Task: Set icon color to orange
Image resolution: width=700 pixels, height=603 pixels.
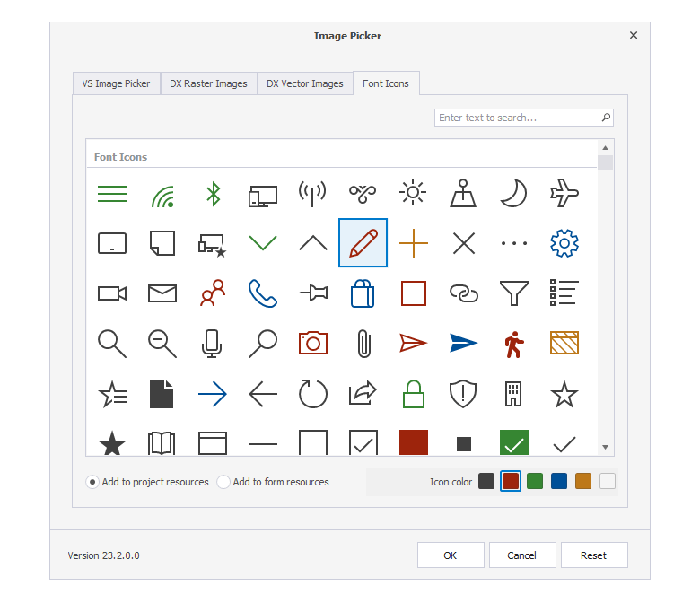Action: (x=583, y=481)
